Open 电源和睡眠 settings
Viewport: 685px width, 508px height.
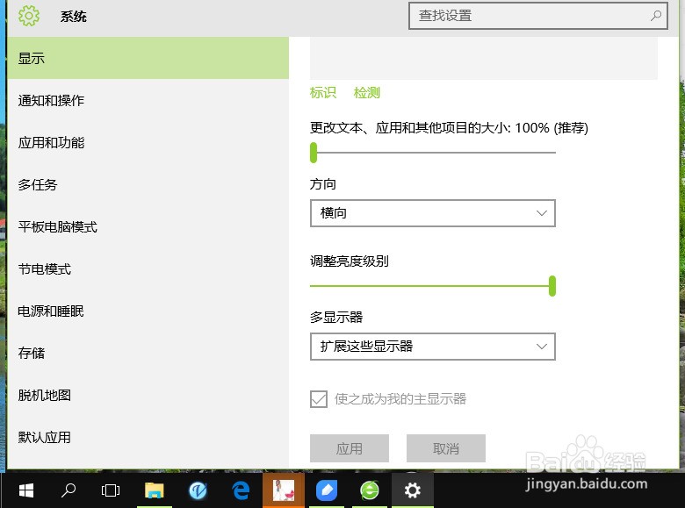click(x=148, y=311)
